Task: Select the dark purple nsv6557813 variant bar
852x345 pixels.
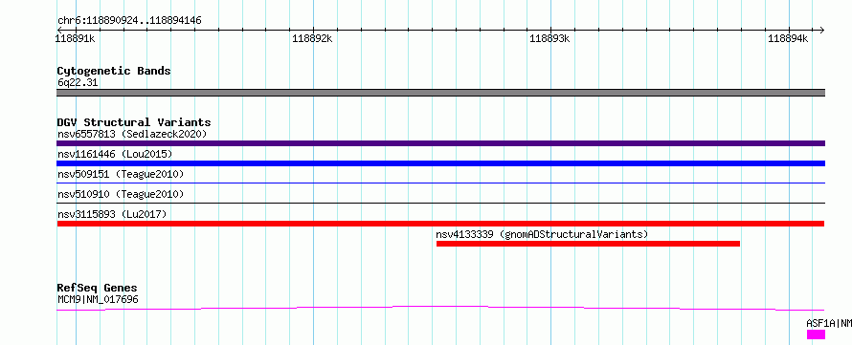Action: 440,143
